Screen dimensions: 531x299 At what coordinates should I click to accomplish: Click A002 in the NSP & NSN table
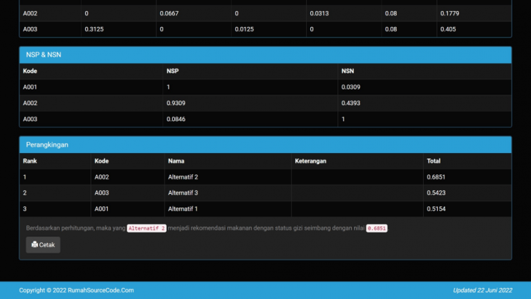pyautogui.click(x=30, y=103)
